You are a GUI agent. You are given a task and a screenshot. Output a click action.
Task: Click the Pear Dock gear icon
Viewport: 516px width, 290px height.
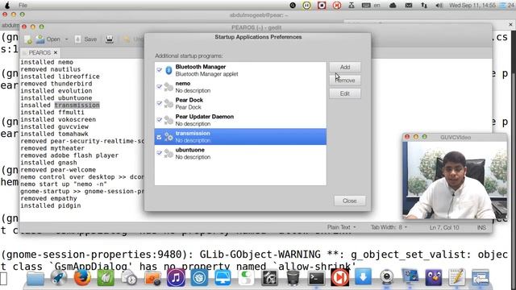pyautogui.click(x=169, y=103)
